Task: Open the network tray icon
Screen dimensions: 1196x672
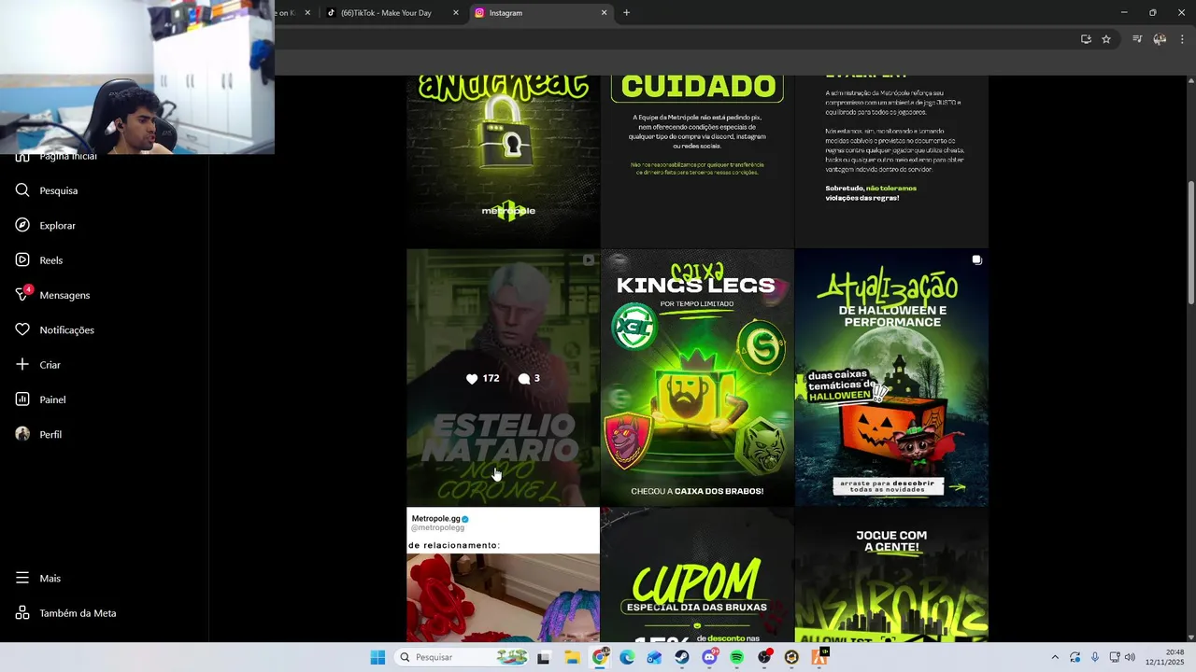Action: point(1114,657)
